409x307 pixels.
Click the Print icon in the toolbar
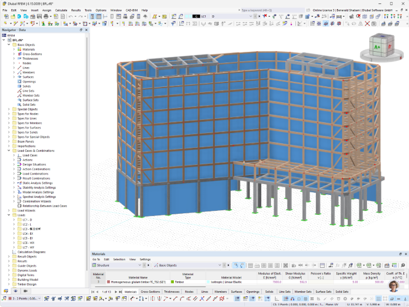coord(46,16)
